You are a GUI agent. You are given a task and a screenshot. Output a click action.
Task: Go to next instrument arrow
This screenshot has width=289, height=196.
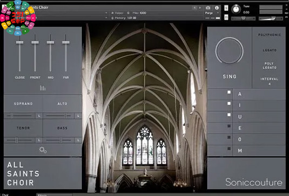(x=200, y=8)
